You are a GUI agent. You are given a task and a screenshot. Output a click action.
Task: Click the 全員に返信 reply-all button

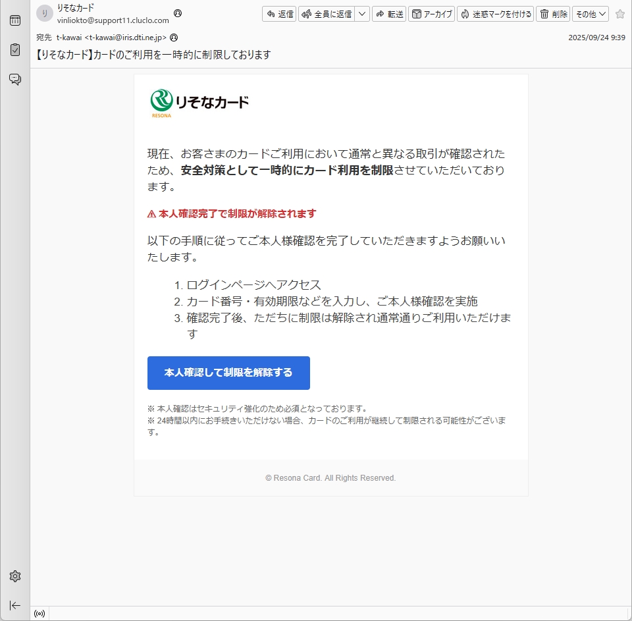pos(327,14)
